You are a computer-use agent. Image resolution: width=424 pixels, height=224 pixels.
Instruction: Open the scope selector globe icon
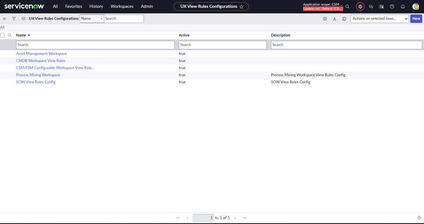coord(360,7)
